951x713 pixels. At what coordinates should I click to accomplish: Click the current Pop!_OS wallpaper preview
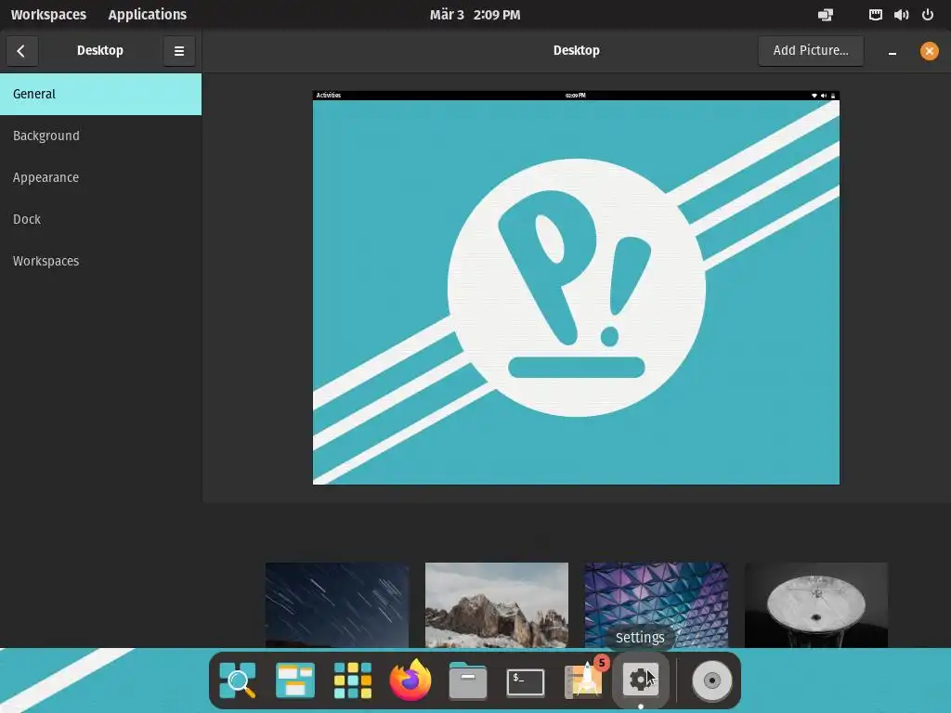point(576,288)
